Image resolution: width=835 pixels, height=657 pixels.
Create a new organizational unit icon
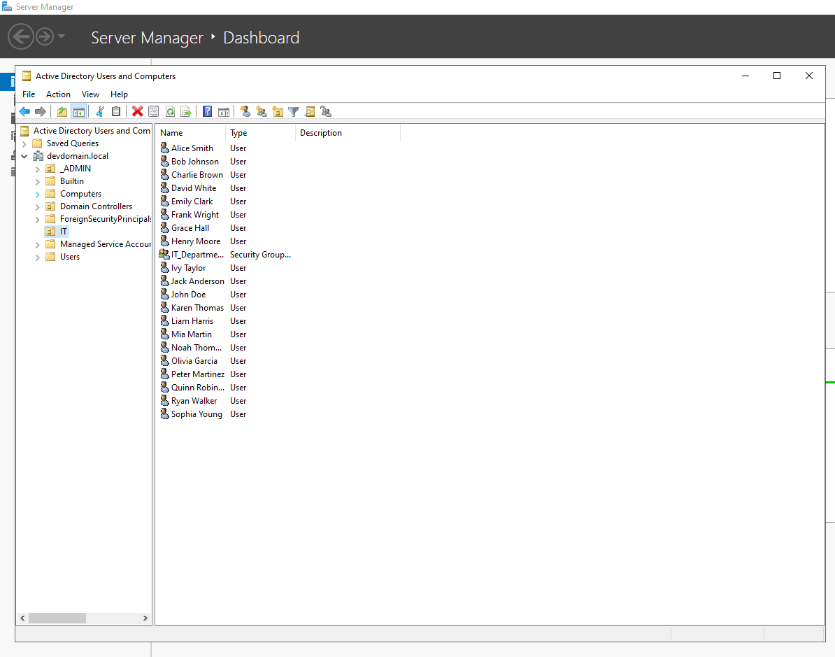[278, 111]
